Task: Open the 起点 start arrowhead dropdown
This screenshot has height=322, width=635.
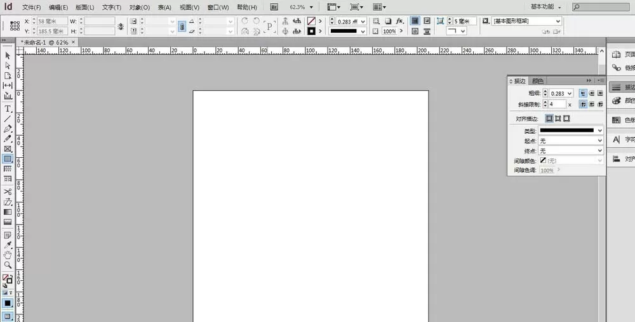Action: click(571, 141)
